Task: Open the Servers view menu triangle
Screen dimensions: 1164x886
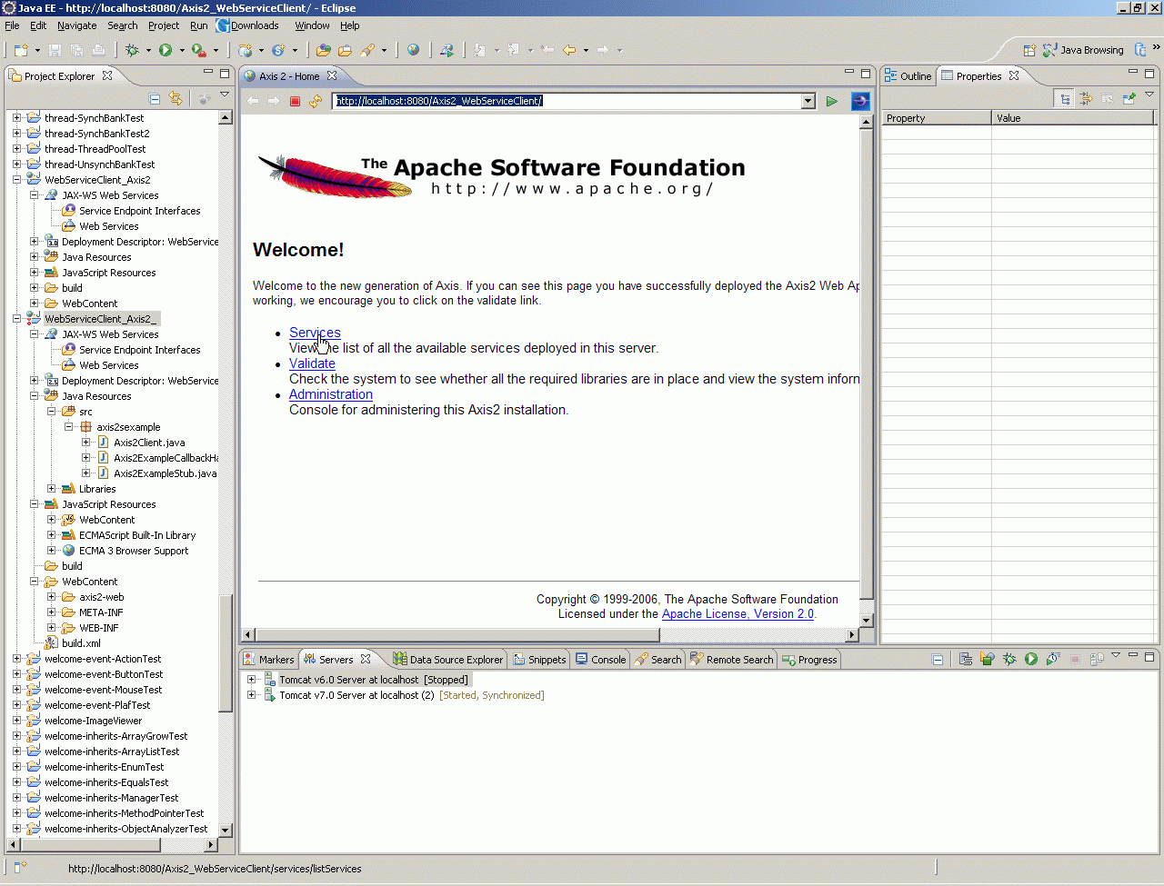Action: tap(1116, 655)
